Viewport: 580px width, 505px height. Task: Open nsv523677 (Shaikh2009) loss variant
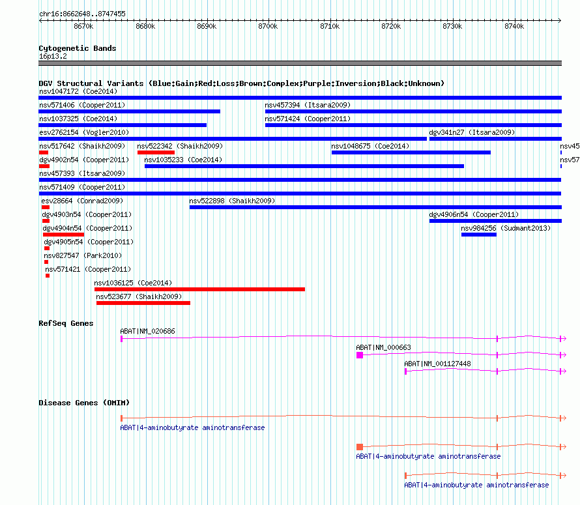pos(143,303)
